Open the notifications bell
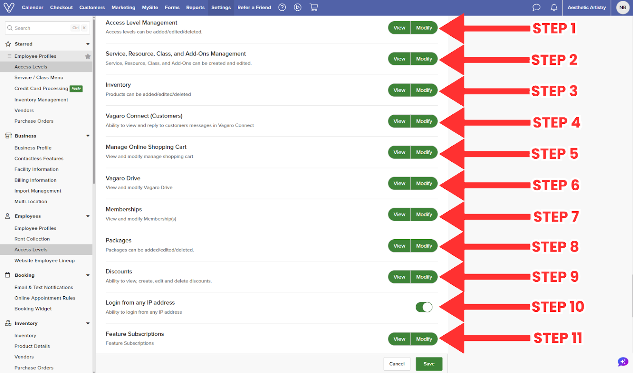This screenshot has height=373, width=633. tap(554, 7)
